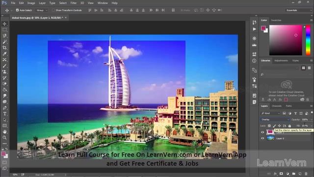Add a layer mask button
The width and height of the screenshot is (314, 177).
tap(281, 174)
